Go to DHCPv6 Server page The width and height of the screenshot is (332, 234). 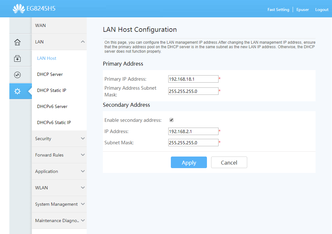click(x=52, y=106)
